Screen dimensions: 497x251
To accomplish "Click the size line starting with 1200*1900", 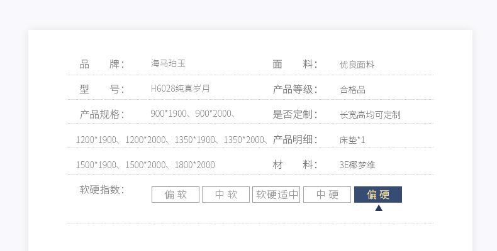I will pyautogui.click(x=172, y=140).
